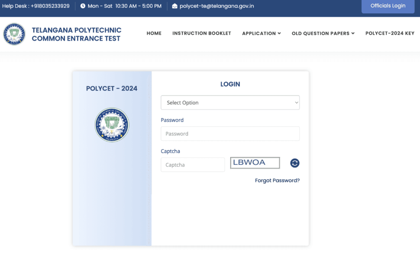Viewport: 420px width, 254px height.
Task: Click the Telangana Polytechnic Common Entrance Test title
Action: click(x=77, y=34)
